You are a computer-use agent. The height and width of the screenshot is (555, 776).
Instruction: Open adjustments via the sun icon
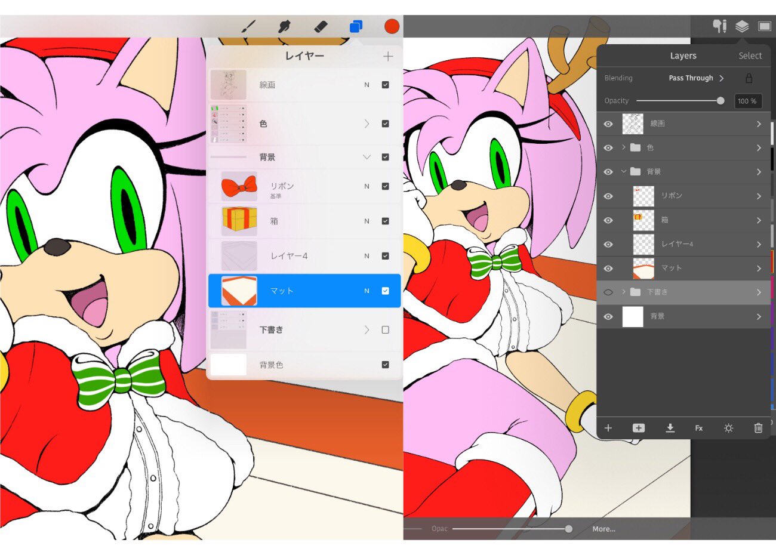[x=728, y=428]
